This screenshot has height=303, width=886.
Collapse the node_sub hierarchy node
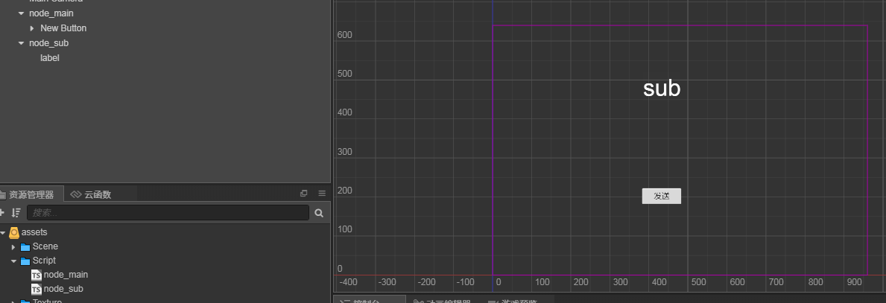pos(21,43)
